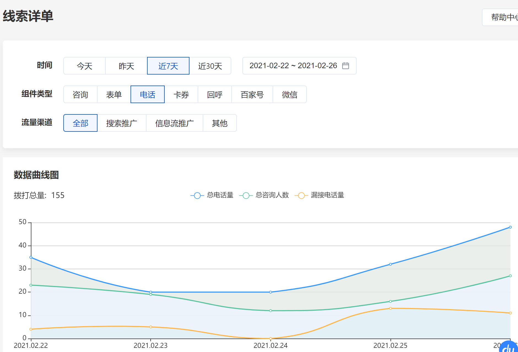Click the 总电话量 data point on 2021.02.25
The width and height of the screenshot is (518, 352).
click(x=390, y=264)
